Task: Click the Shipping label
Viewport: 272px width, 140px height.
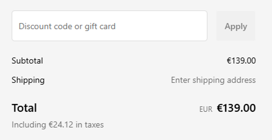Action: pyautogui.click(x=28, y=80)
